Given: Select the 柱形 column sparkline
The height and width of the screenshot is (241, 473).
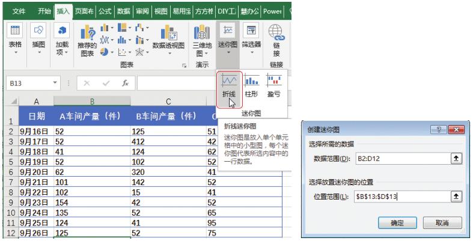Looking at the screenshot, I should [x=252, y=85].
